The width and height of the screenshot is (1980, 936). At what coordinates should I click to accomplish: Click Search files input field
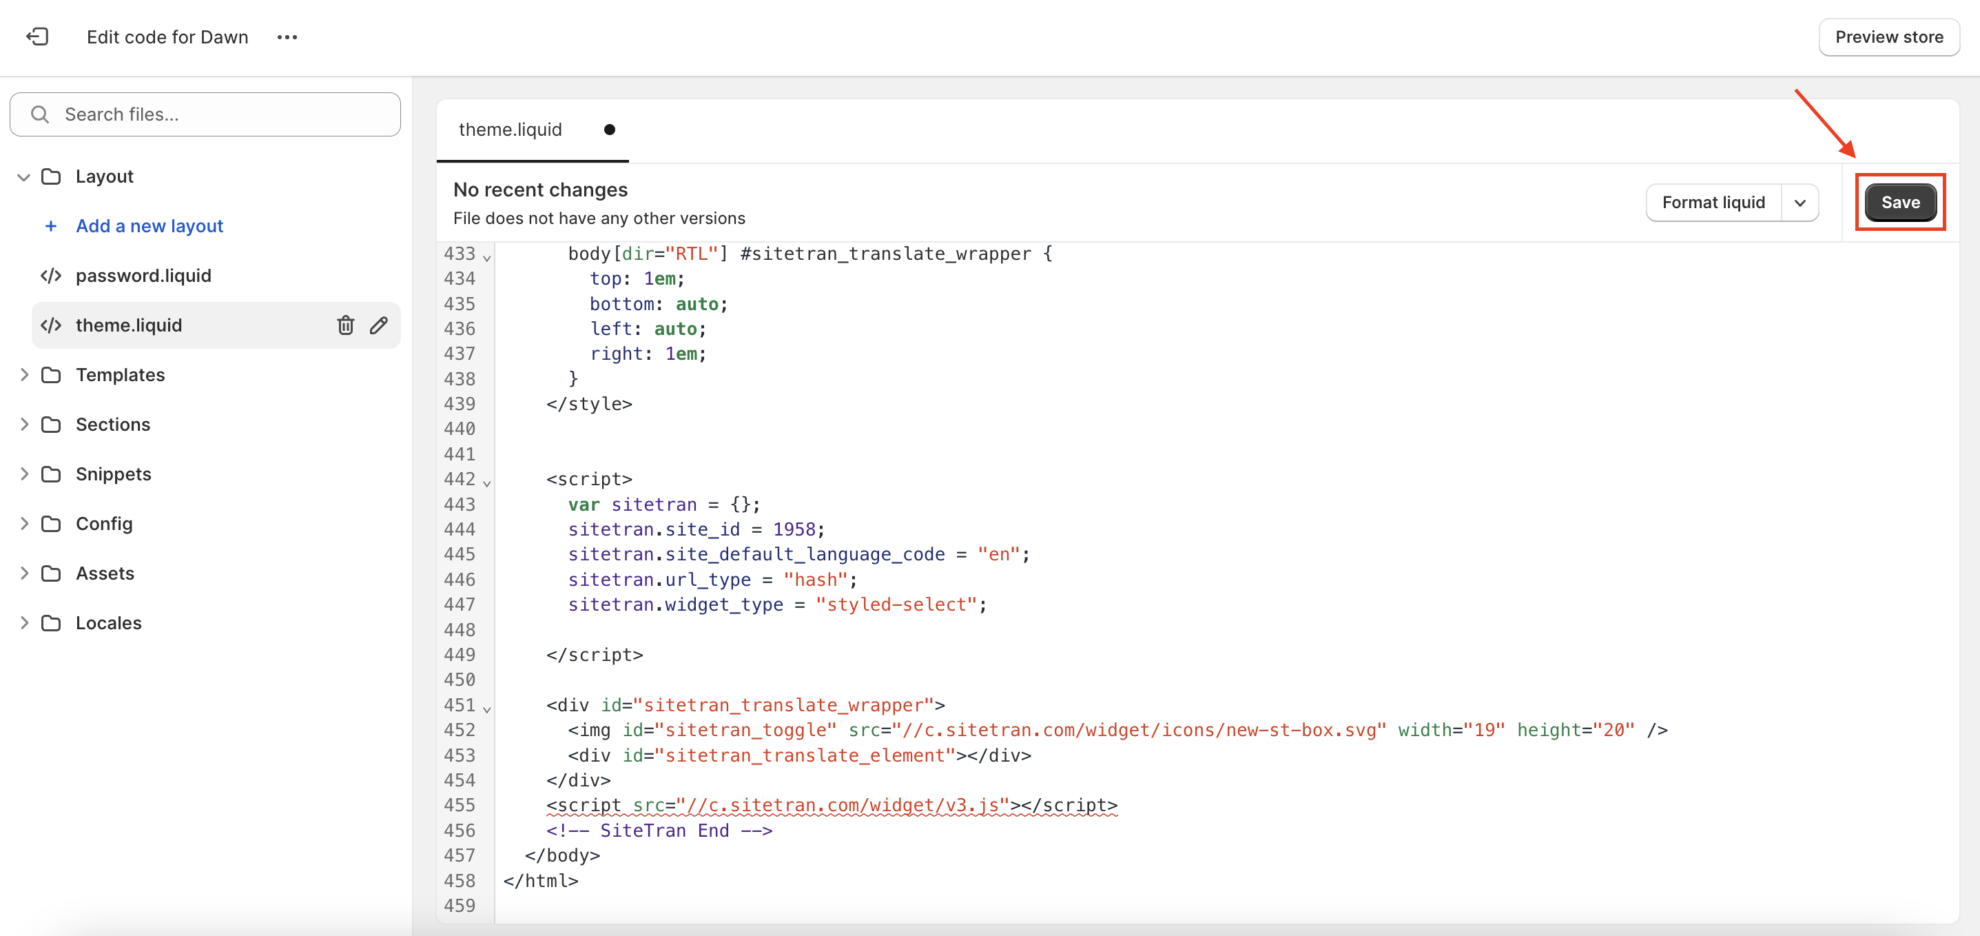click(207, 114)
